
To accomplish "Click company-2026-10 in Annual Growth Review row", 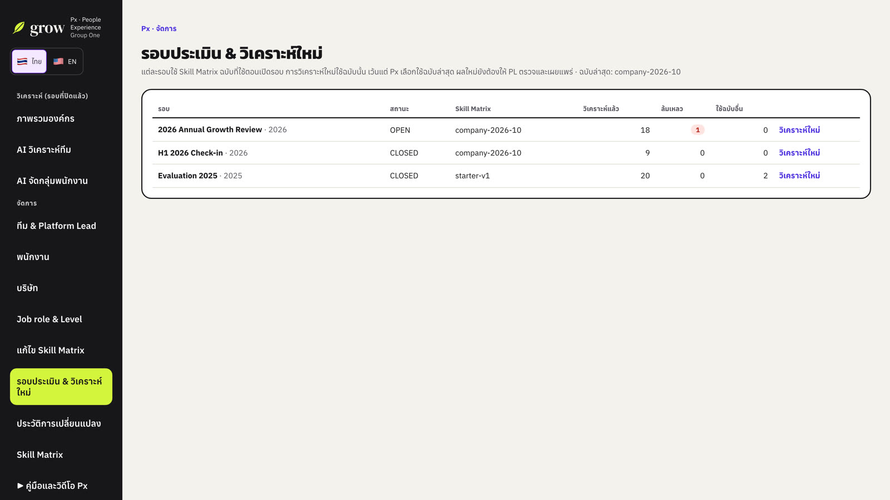I will [x=488, y=130].
